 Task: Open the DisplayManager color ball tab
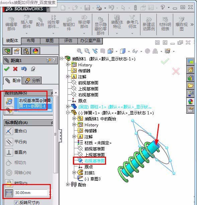point(35,51)
